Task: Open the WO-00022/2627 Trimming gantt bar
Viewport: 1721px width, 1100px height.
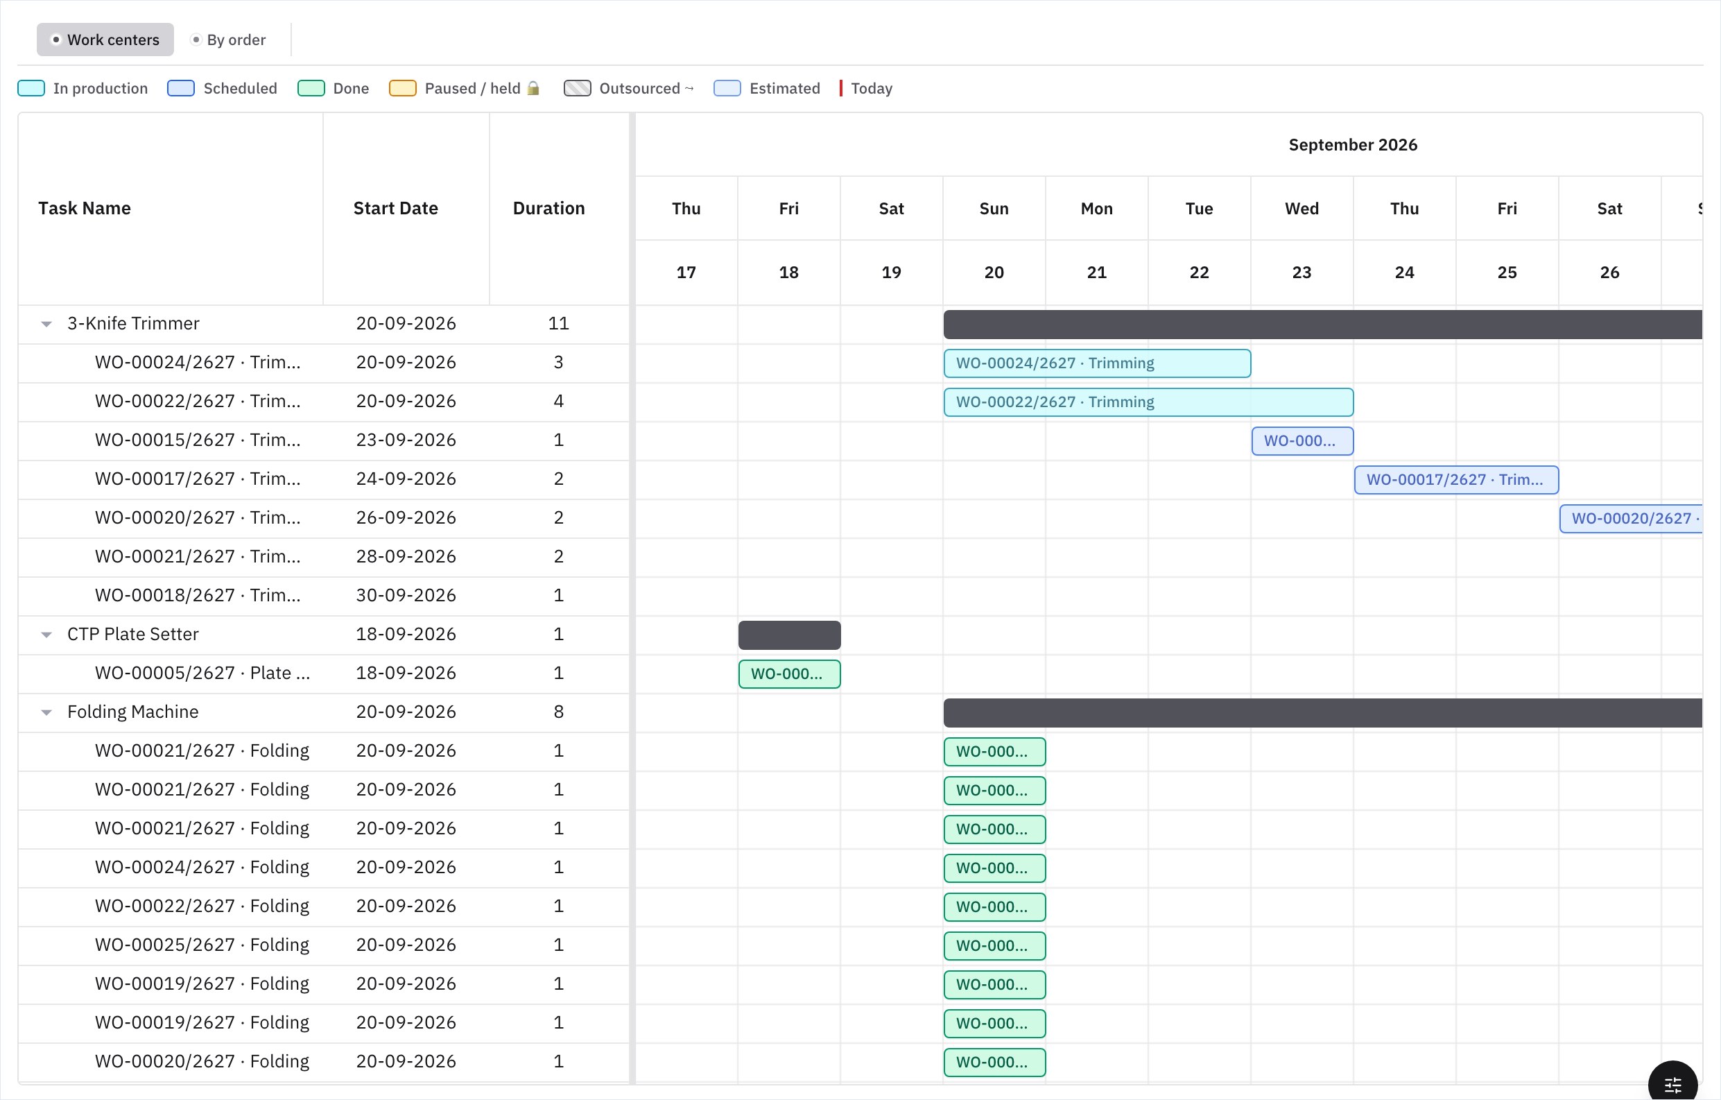Action: click(1148, 402)
